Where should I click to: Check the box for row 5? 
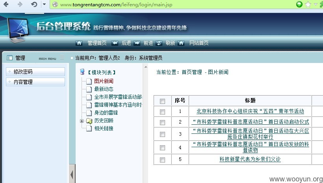[x=163, y=160]
